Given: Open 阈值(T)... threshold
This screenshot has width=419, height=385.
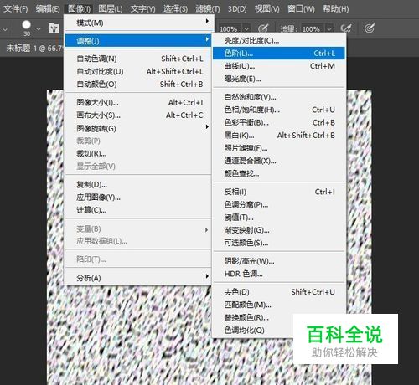Looking at the screenshot, I should tap(279, 218).
